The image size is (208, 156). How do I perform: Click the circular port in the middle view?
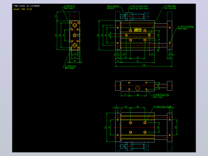(x=138, y=88)
